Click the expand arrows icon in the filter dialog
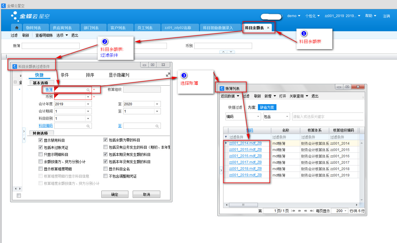 168,75
